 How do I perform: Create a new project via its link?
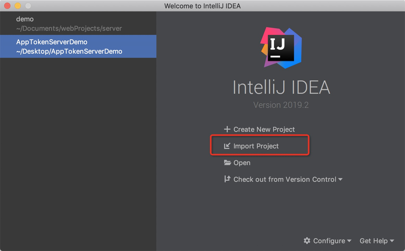pos(264,129)
